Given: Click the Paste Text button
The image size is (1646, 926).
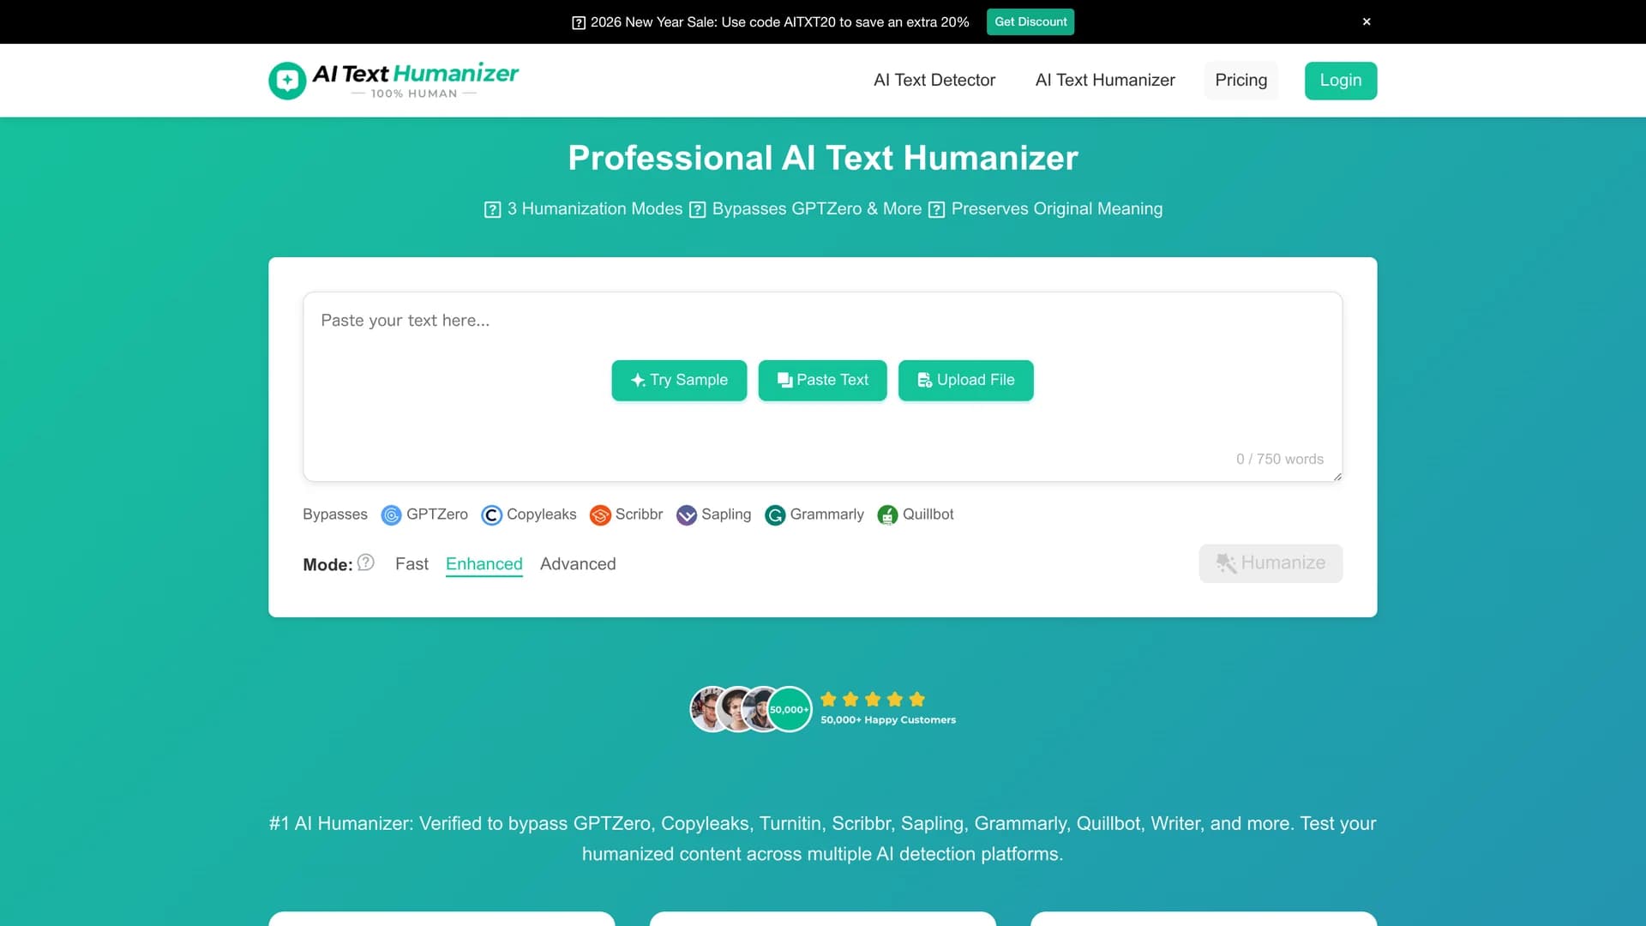Looking at the screenshot, I should coord(822,380).
